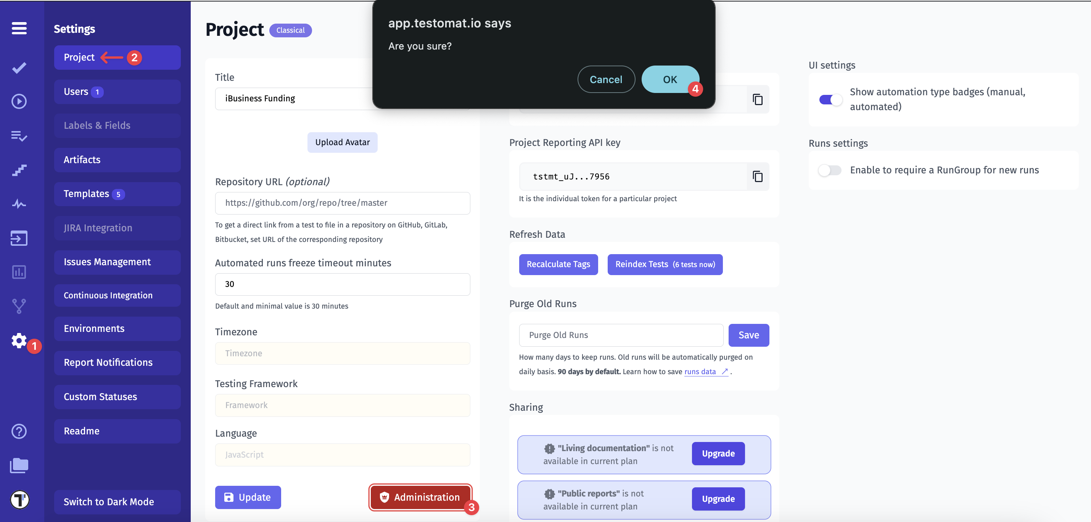Open the hamburger navigation menu
Image resolution: width=1091 pixels, height=522 pixels.
(x=19, y=28)
